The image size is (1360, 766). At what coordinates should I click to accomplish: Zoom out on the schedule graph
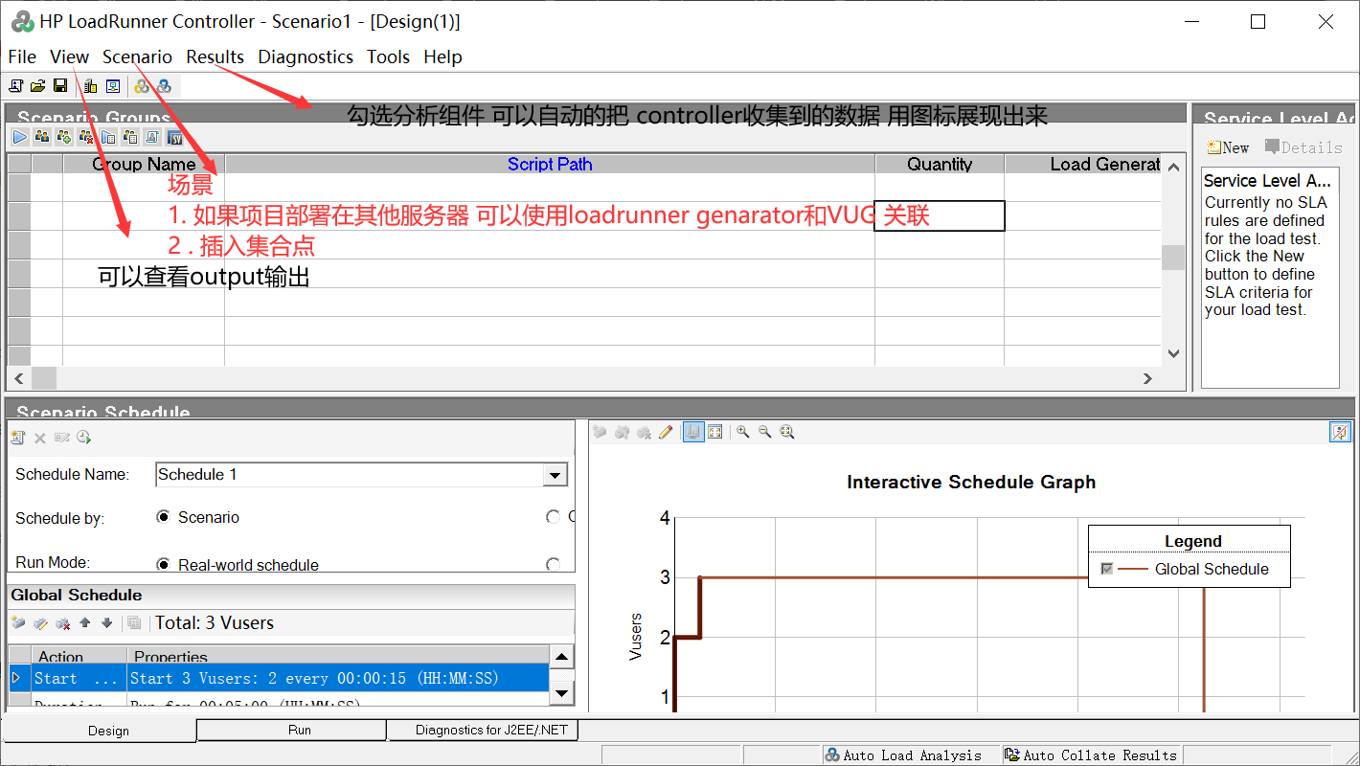(x=765, y=433)
